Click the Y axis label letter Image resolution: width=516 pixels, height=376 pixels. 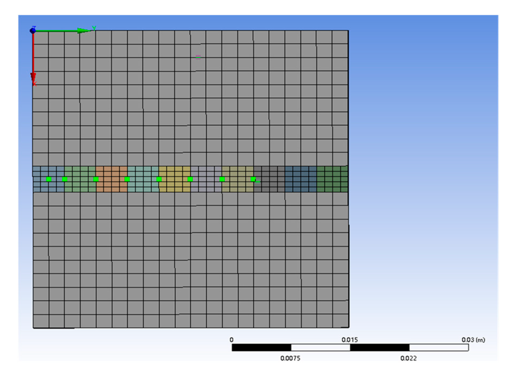pos(94,28)
